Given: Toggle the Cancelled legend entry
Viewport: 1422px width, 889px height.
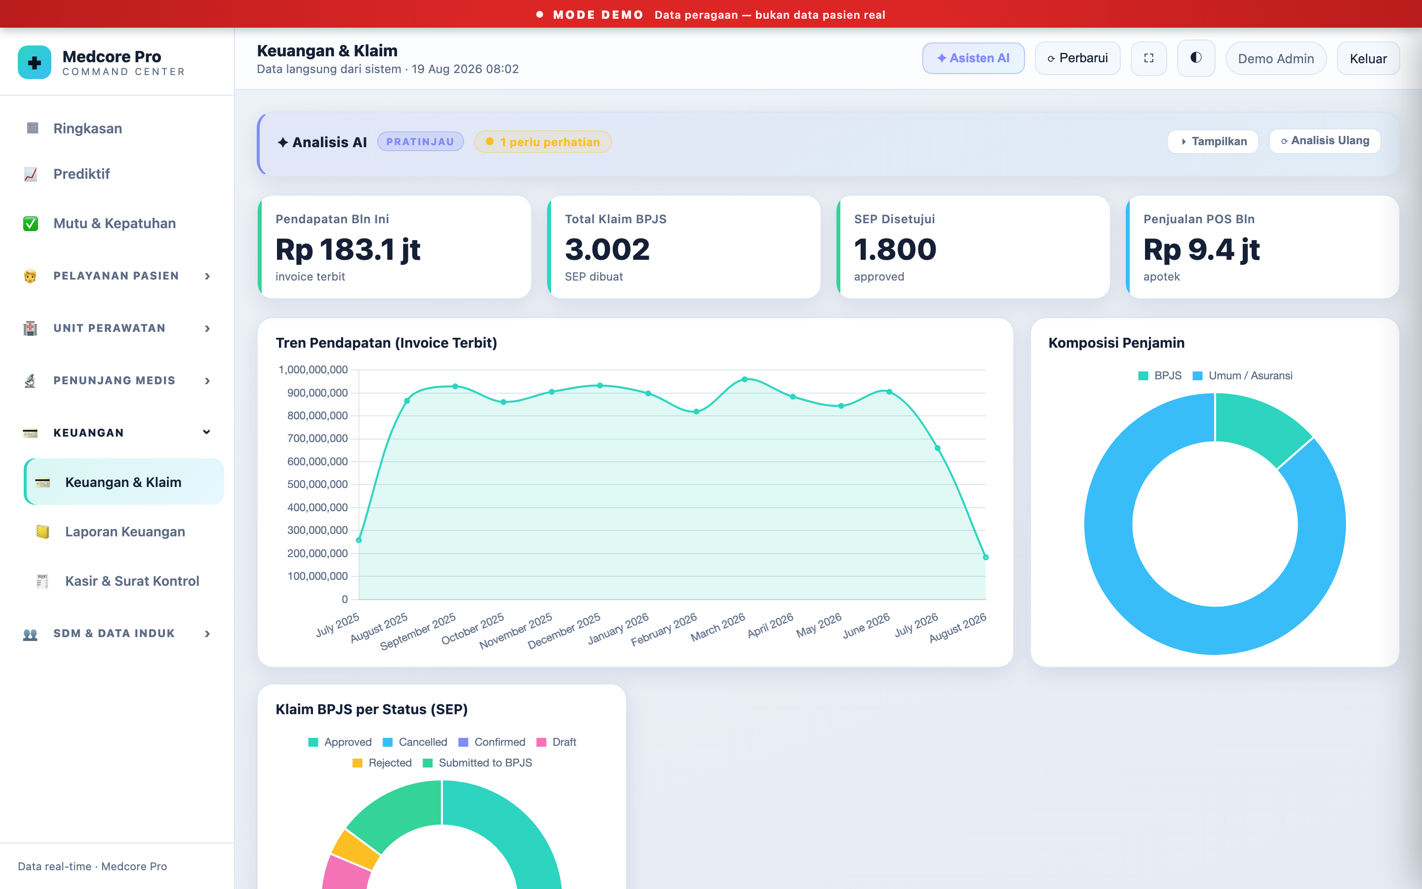Looking at the screenshot, I should tap(415, 742).
